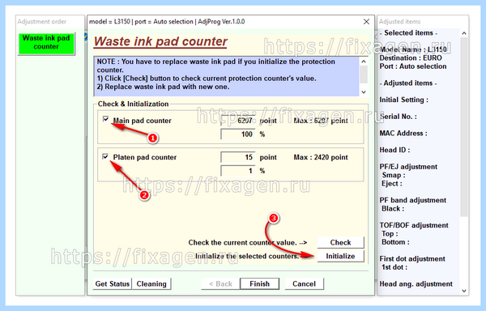The height and width of the screenshot is (311, 486).
Task: Click Platen pad counter percent field
Action: (237, 171)
